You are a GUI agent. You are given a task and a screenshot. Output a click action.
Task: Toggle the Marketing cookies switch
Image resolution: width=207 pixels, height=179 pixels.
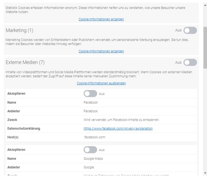[190, 30]
